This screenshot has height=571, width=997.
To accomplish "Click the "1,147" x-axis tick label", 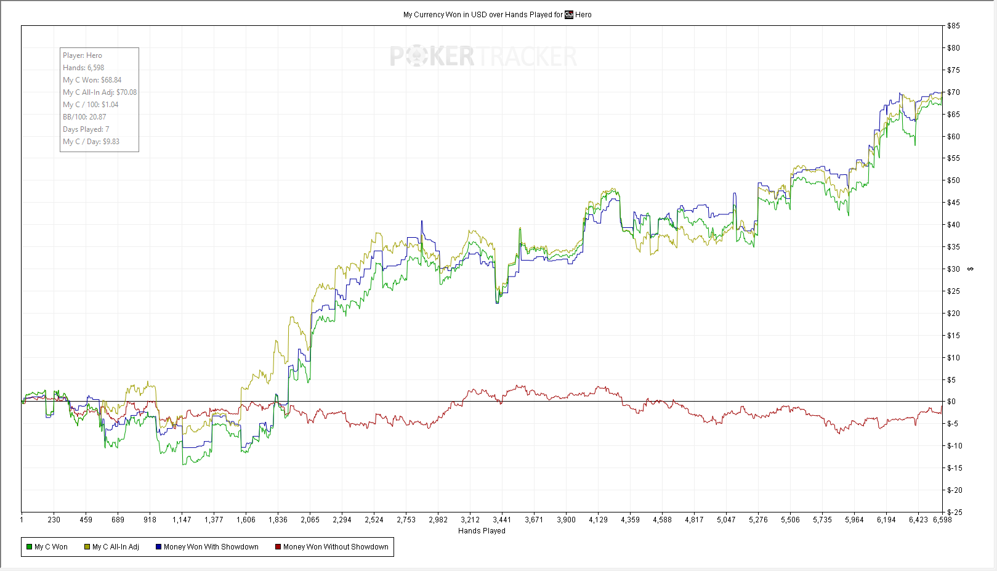I will click(182, 520).
